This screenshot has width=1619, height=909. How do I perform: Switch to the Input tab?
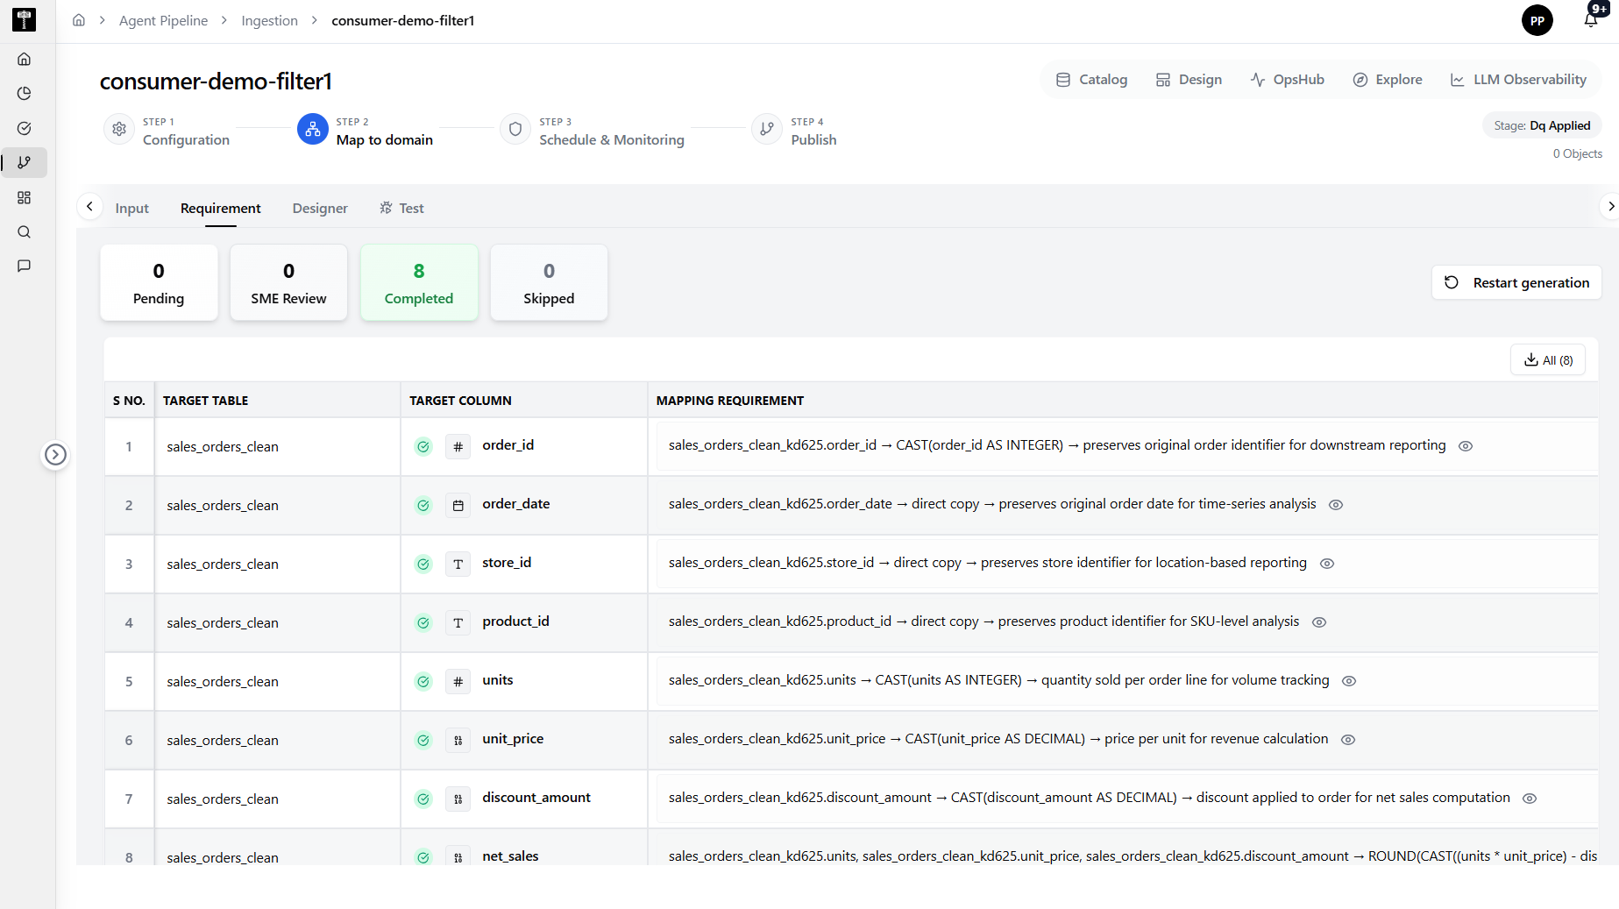[x=131, y=208]
